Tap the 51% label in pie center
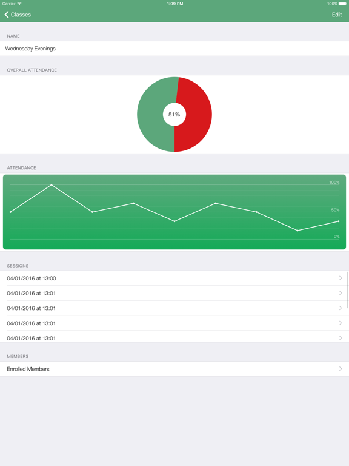This screenshot has width=349, height=466. click(x=174, y=115)
